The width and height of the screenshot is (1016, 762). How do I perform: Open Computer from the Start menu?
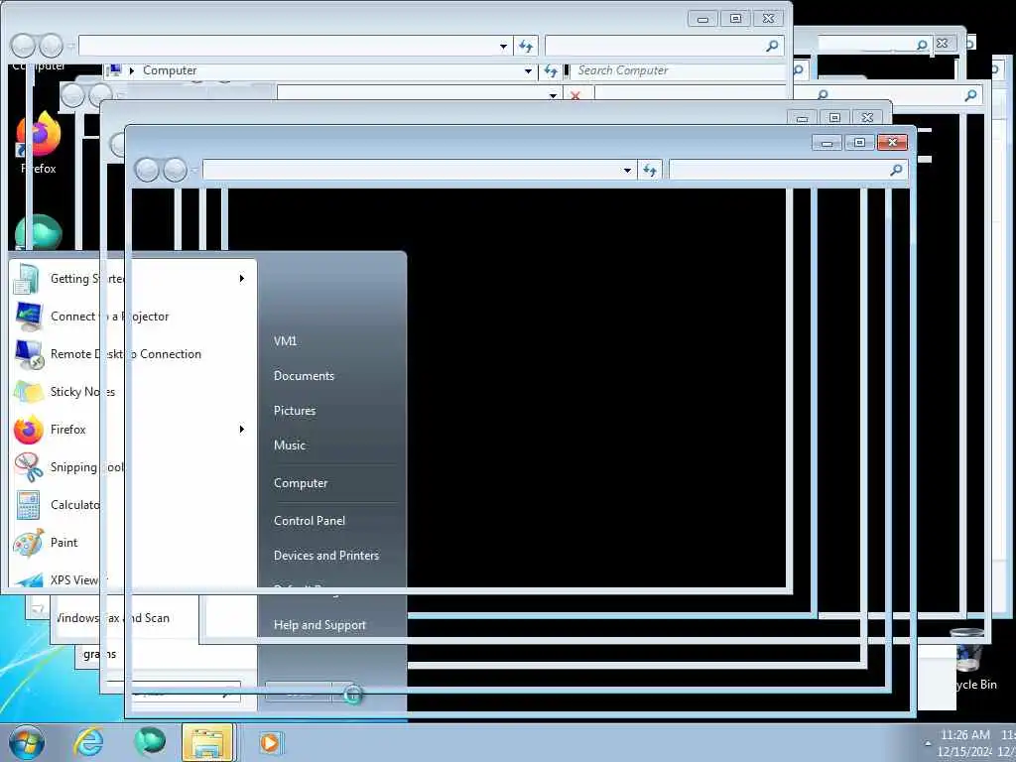point(301,483)
